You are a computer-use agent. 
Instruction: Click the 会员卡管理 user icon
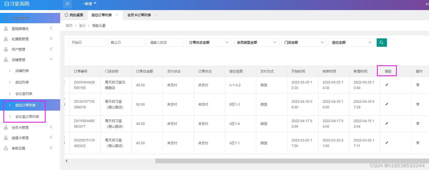point(6,127)
